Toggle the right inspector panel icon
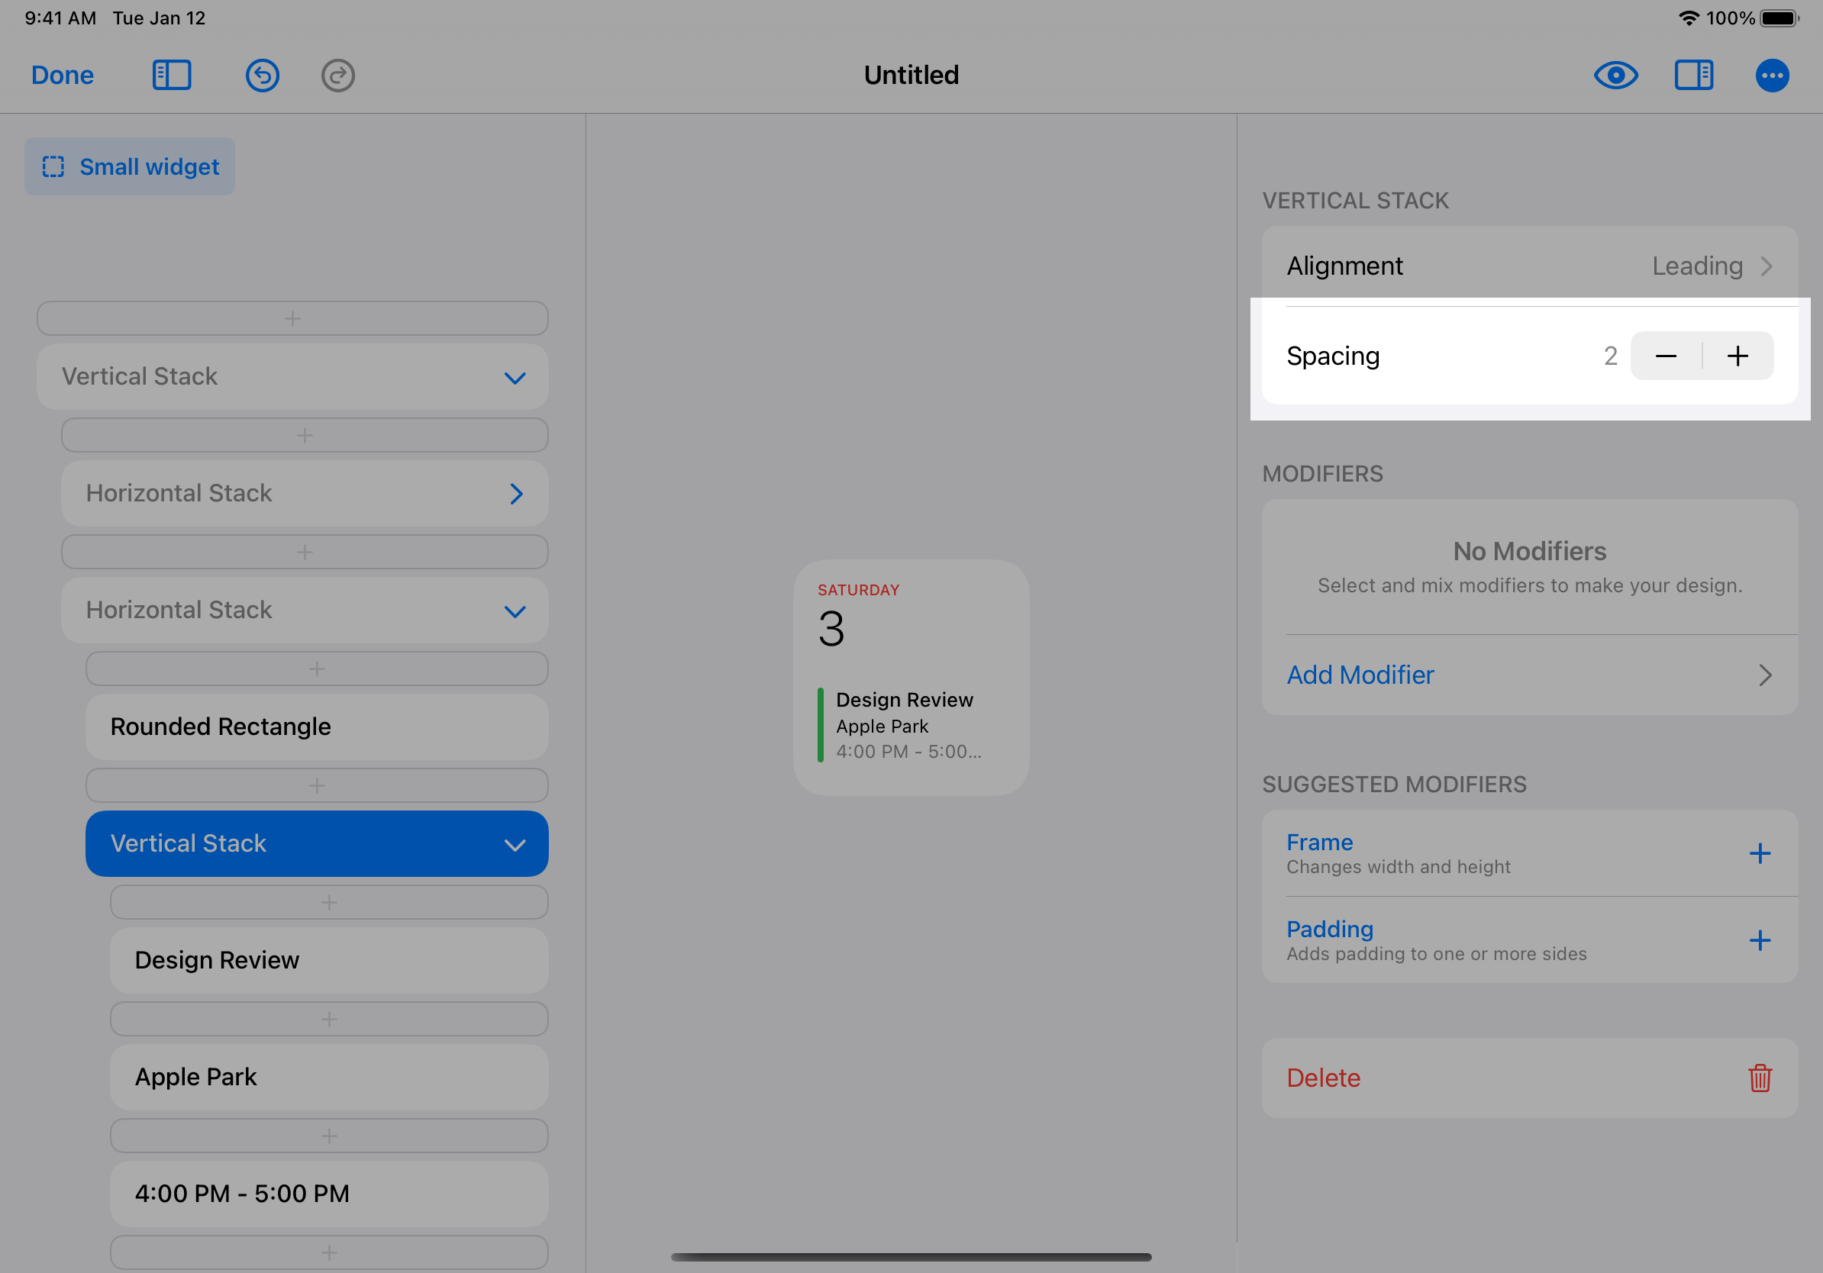This screenshot has width=1823, height=1273. [1692, 76]
